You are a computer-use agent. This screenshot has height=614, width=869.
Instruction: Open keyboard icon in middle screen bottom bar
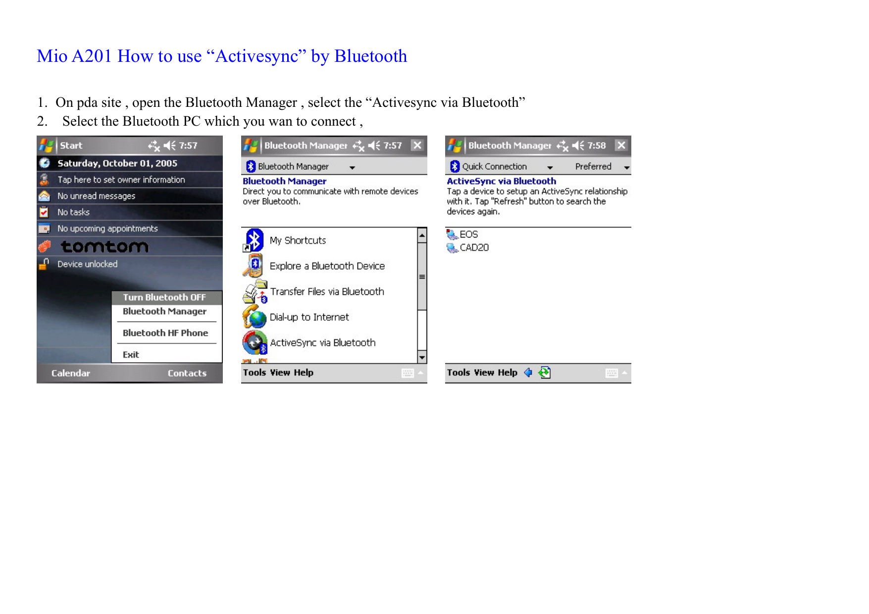tap(408, 373)
